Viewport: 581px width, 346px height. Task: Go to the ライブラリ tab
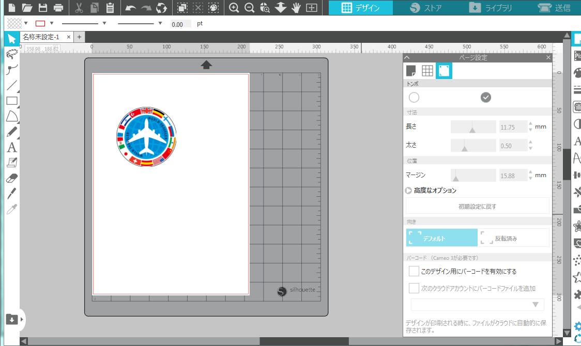point(490,8)
